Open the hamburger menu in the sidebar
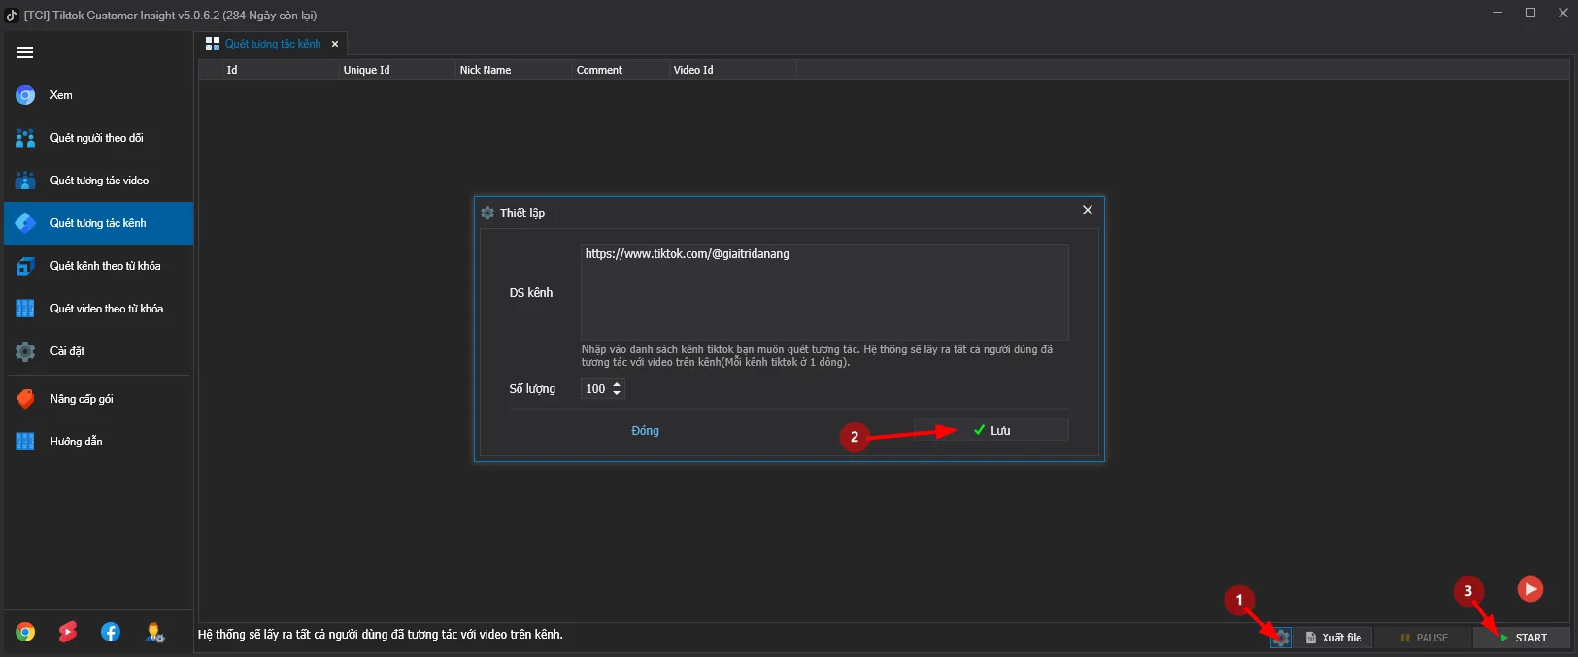1578x657 pixels. click(x=25, y=52)
